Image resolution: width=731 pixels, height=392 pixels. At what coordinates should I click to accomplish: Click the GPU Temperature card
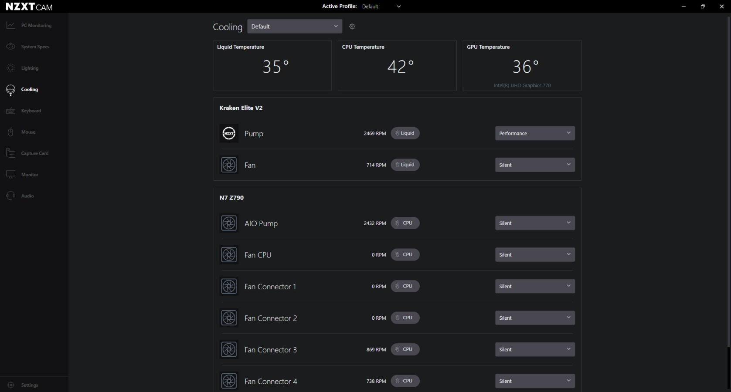pyautogui.click(x=522, y=66)
